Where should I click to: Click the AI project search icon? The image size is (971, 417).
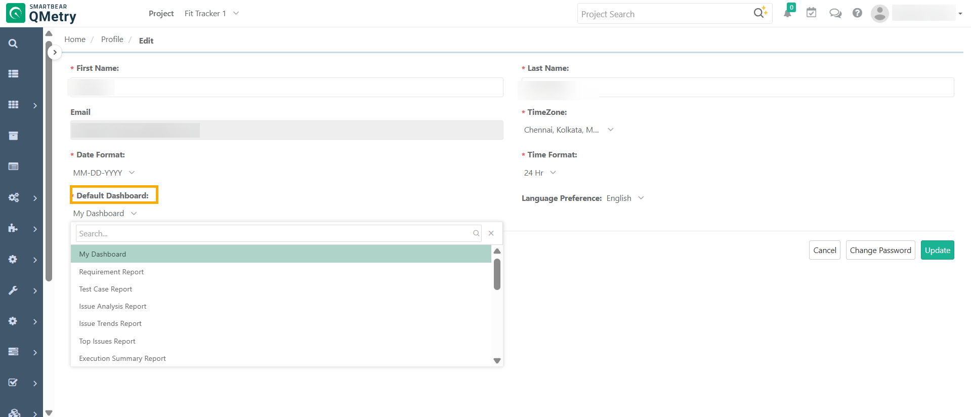pos(760,13)
